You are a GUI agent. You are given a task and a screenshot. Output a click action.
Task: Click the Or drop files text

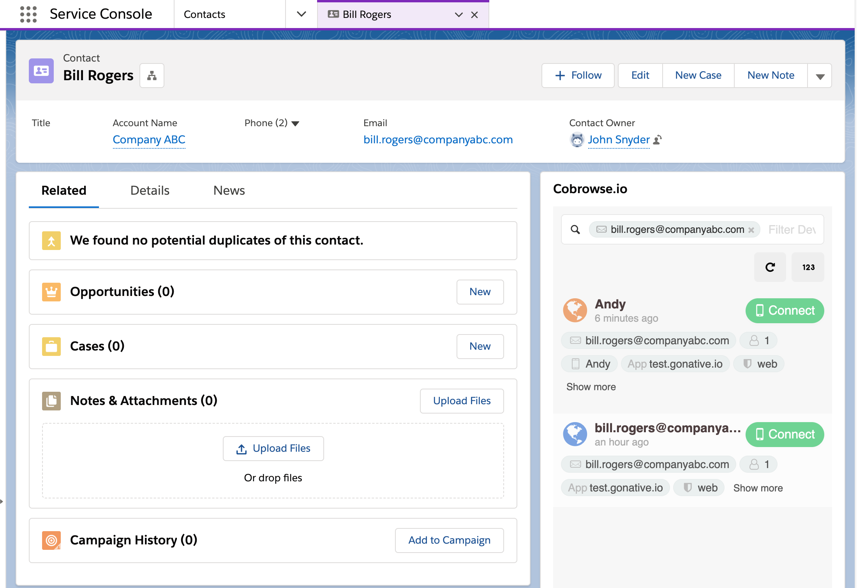273,478
